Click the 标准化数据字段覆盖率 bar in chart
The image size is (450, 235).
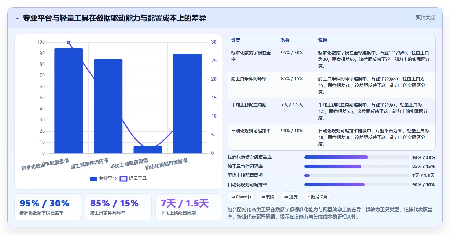point(69,100)
